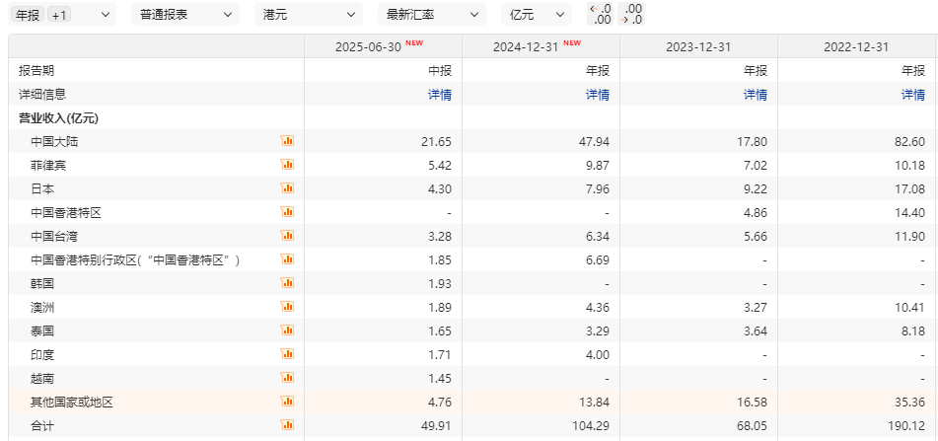Open the 澳洲 row chart icon
This screenshot has width=938, height=441.
click(x=288, y=307)
